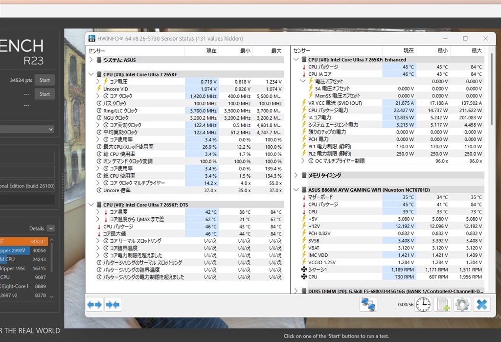
Task: Select the CPU パッケージ電力 row
Action: pyautogui.click(x=392, y=110)
